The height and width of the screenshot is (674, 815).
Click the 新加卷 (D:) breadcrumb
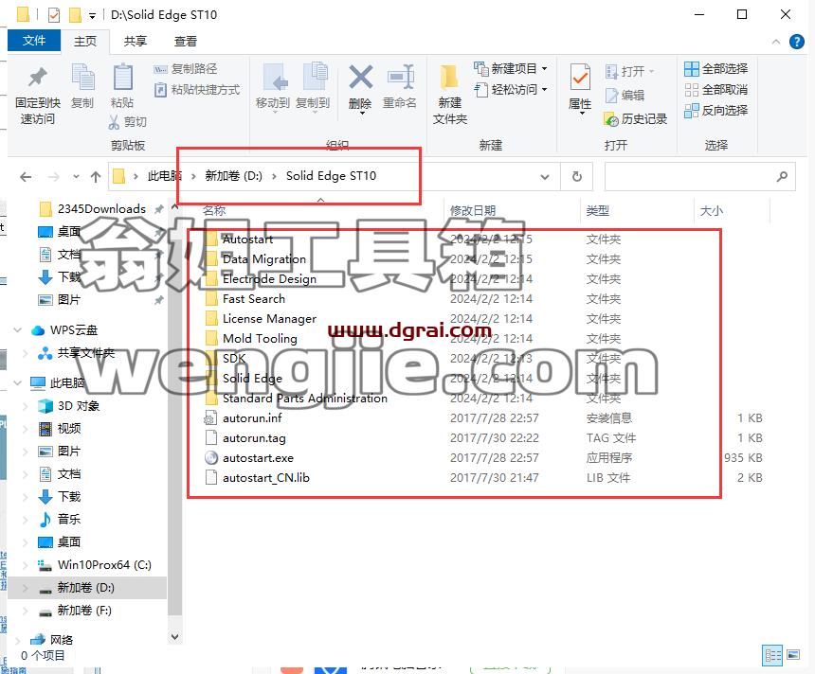click(233, 176)
